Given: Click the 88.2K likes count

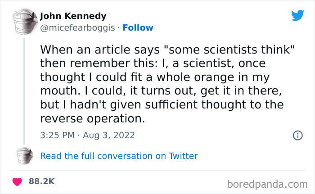Looking at the screenshot, I should coord(41,181).
